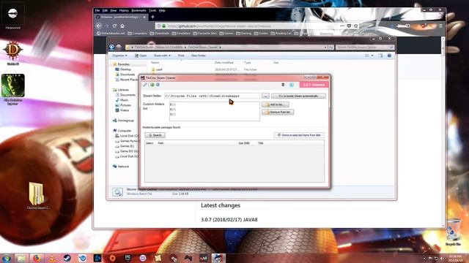Click the pink 3.0.7 release badge

314,85
